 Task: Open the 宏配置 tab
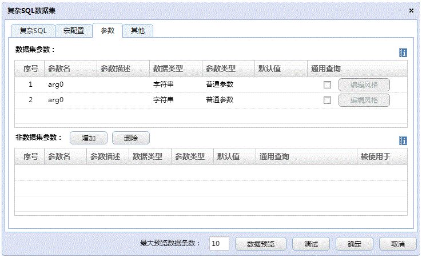(x=74, y=31)
